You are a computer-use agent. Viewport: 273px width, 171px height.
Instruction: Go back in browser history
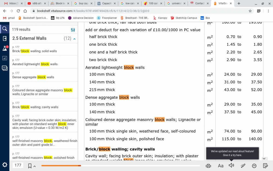coord(5,11)
